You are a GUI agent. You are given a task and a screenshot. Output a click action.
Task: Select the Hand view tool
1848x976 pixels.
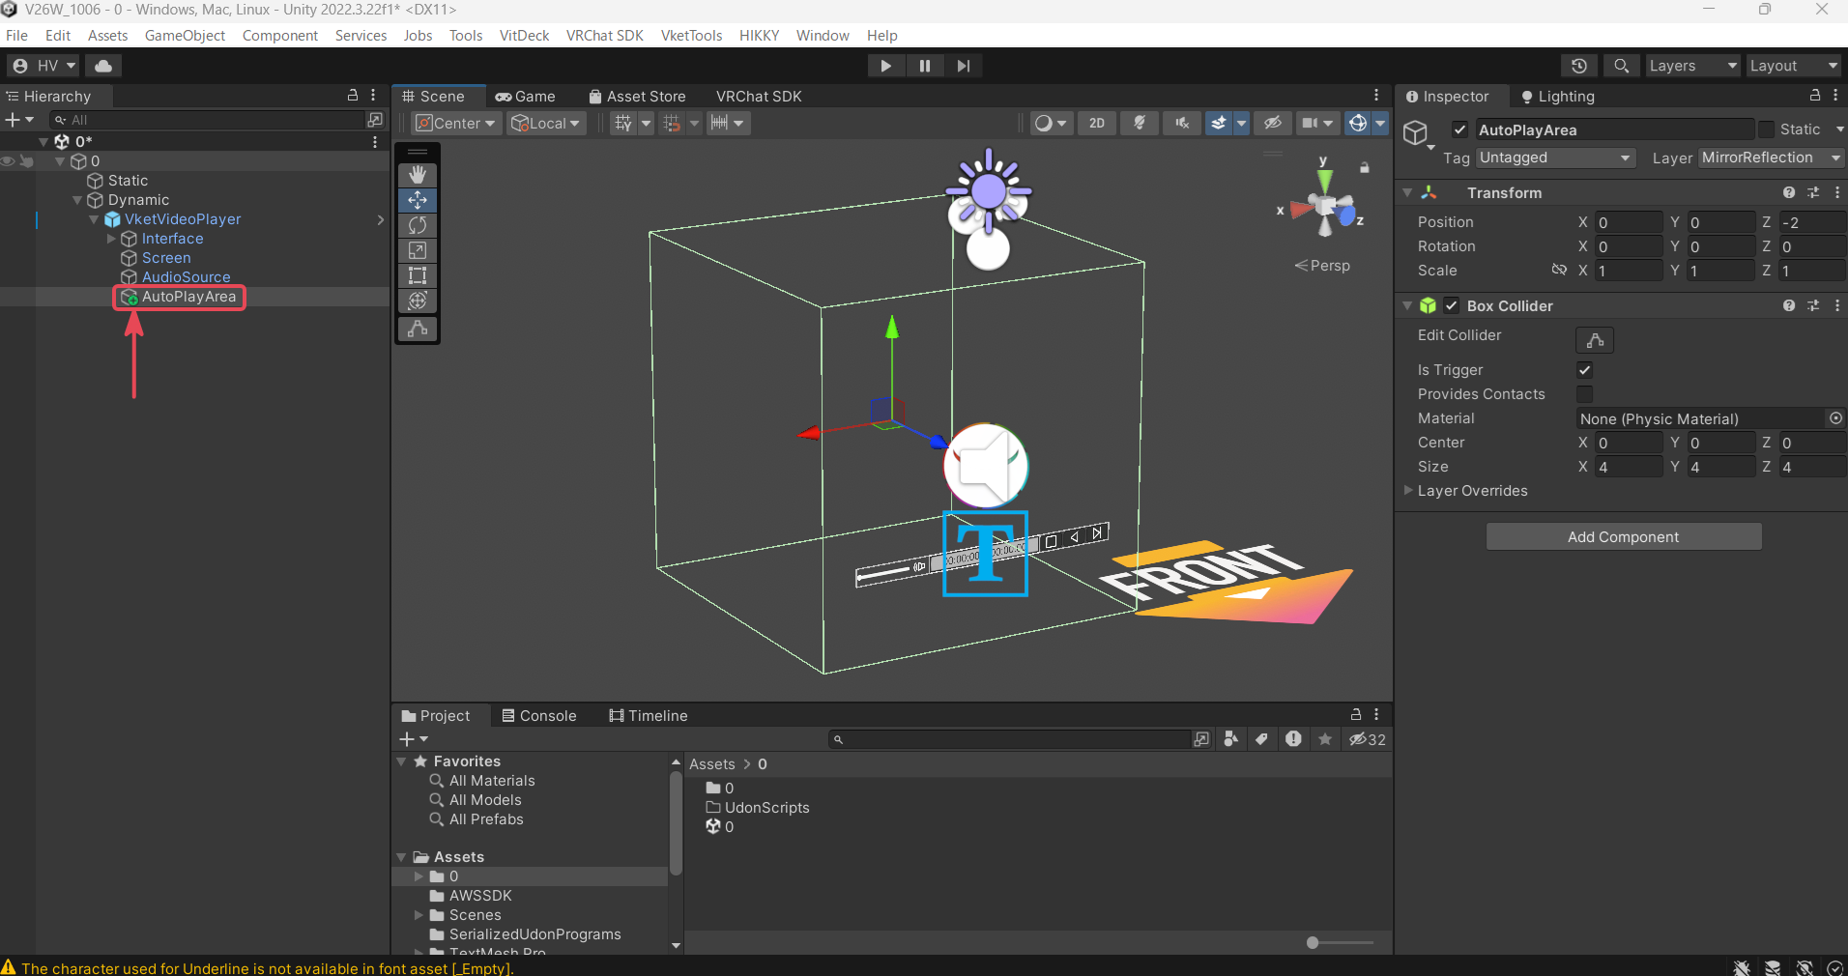418,175
